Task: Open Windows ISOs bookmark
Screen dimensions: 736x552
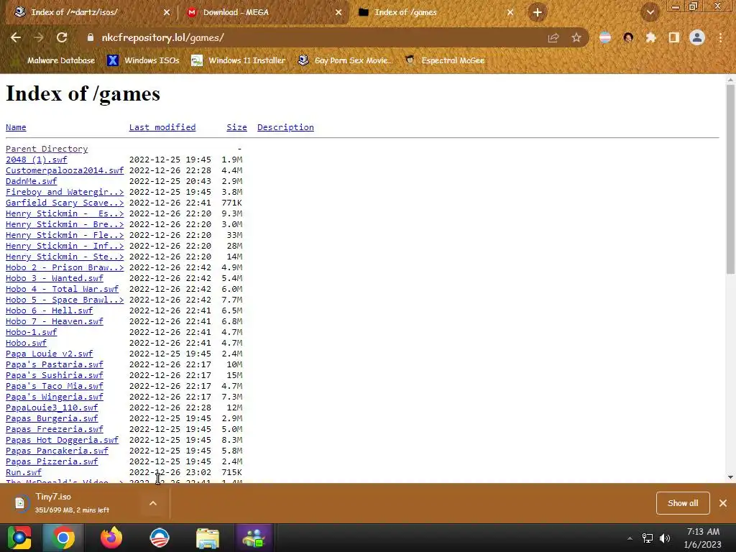Action: click(143, 60)
